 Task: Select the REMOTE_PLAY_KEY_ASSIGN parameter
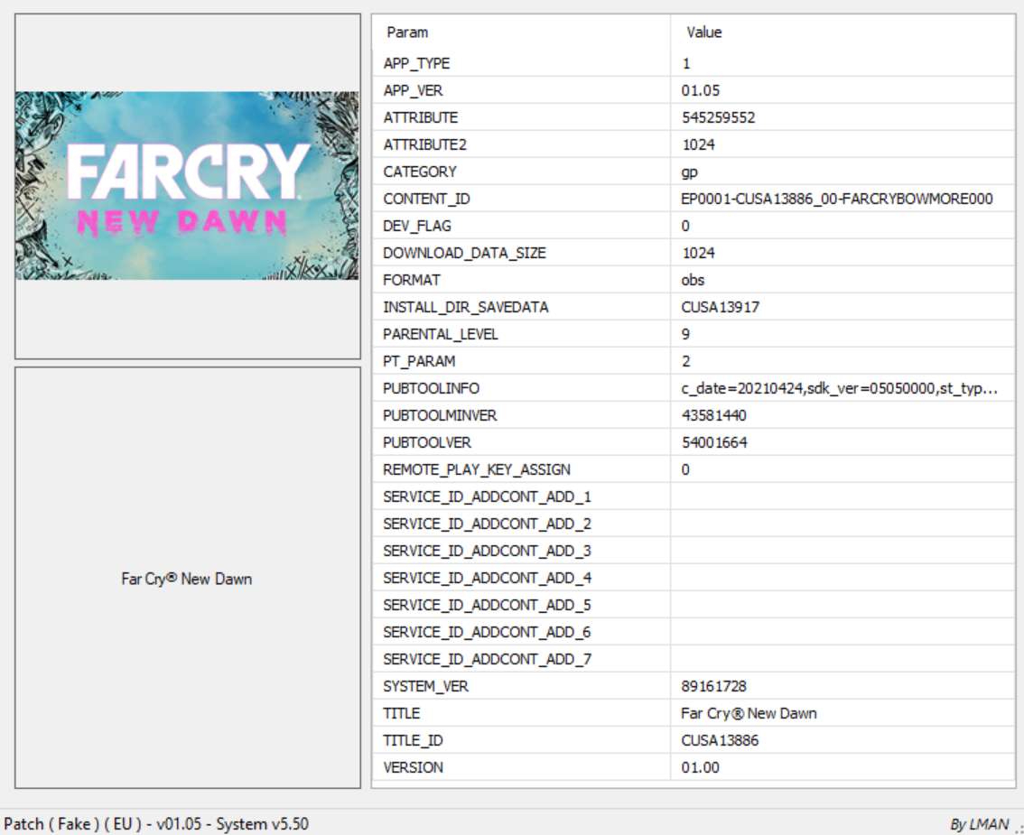477,469
